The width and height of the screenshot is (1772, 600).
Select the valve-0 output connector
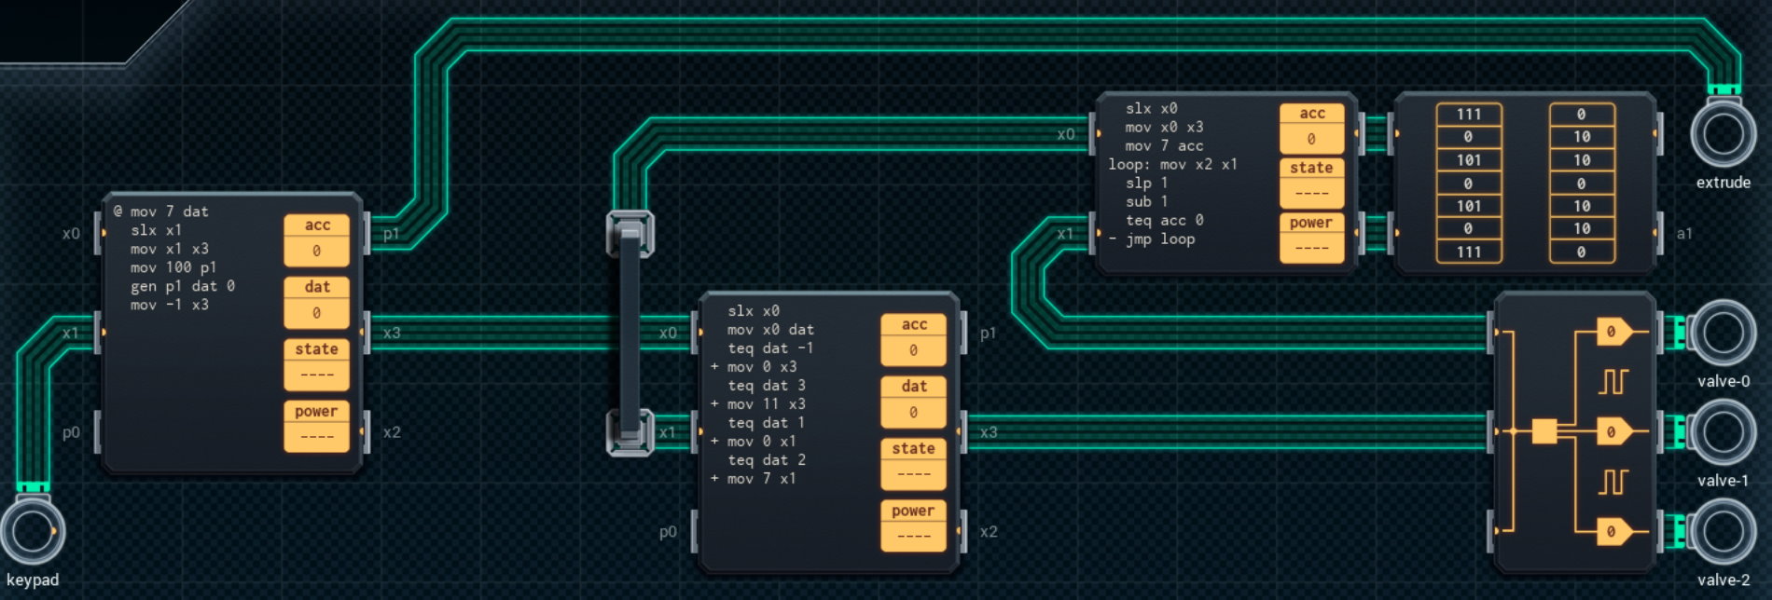tap(1723, 333)
